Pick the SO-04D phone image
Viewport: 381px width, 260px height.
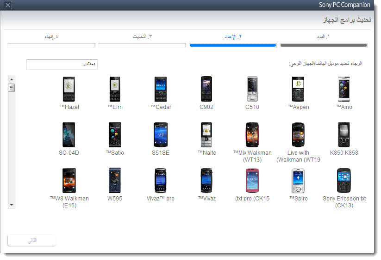coord(69,135)
